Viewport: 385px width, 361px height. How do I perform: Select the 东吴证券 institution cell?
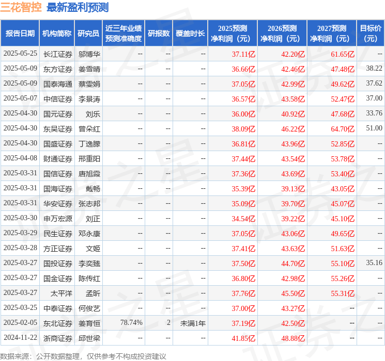[x=58, y=129]
